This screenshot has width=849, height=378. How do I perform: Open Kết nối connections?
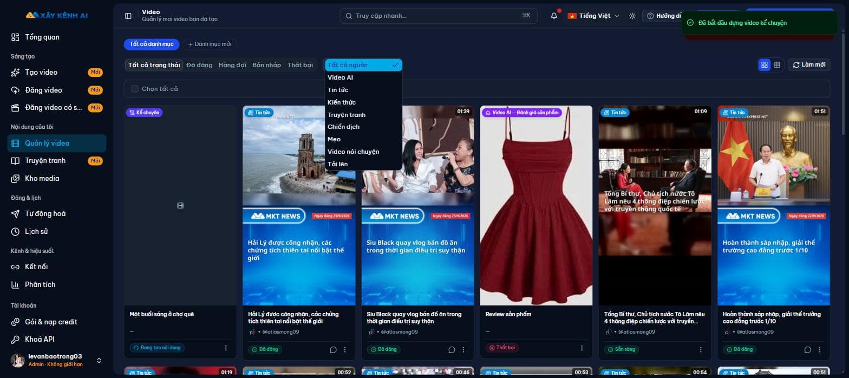pos(57,266)
